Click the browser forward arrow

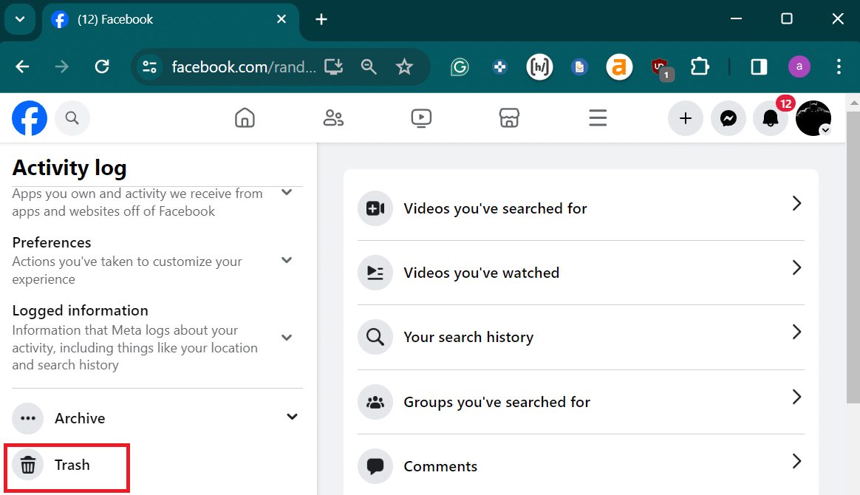click(62, 67)
